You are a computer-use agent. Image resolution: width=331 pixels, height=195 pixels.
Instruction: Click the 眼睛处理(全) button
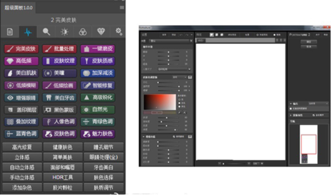click(x=104, y=157)
